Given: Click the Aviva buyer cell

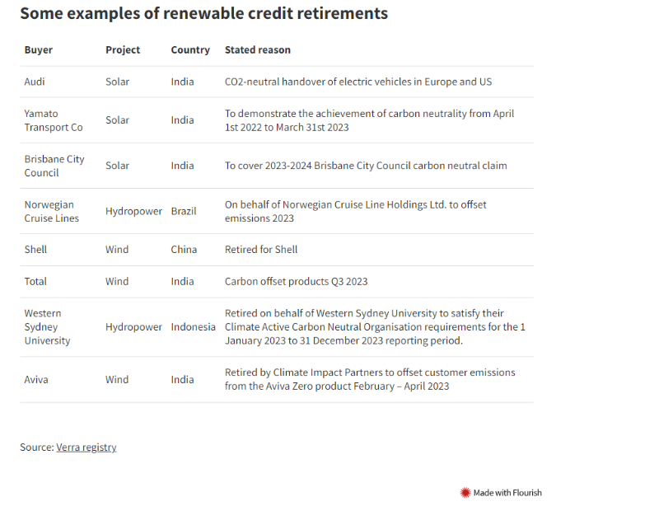Looking at the screenshot, I should (x=36, y=379).
